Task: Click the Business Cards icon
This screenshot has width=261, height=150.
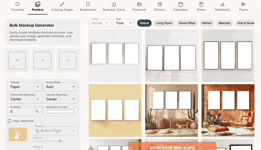Action: click(x=114, y=4)
